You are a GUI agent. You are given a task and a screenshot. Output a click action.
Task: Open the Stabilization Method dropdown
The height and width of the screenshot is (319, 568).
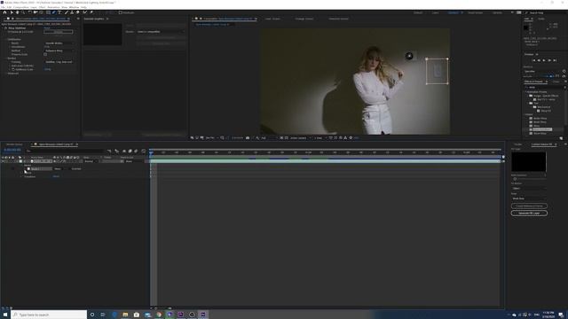(59, 51)
